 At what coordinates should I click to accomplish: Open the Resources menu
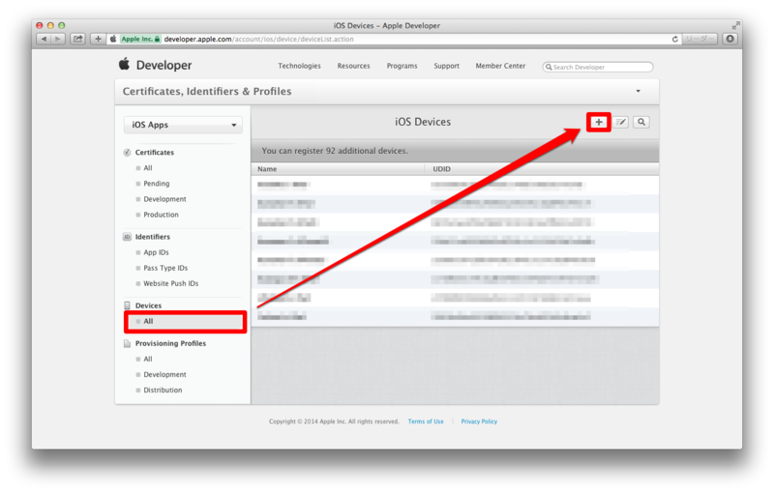click(353, 66)
